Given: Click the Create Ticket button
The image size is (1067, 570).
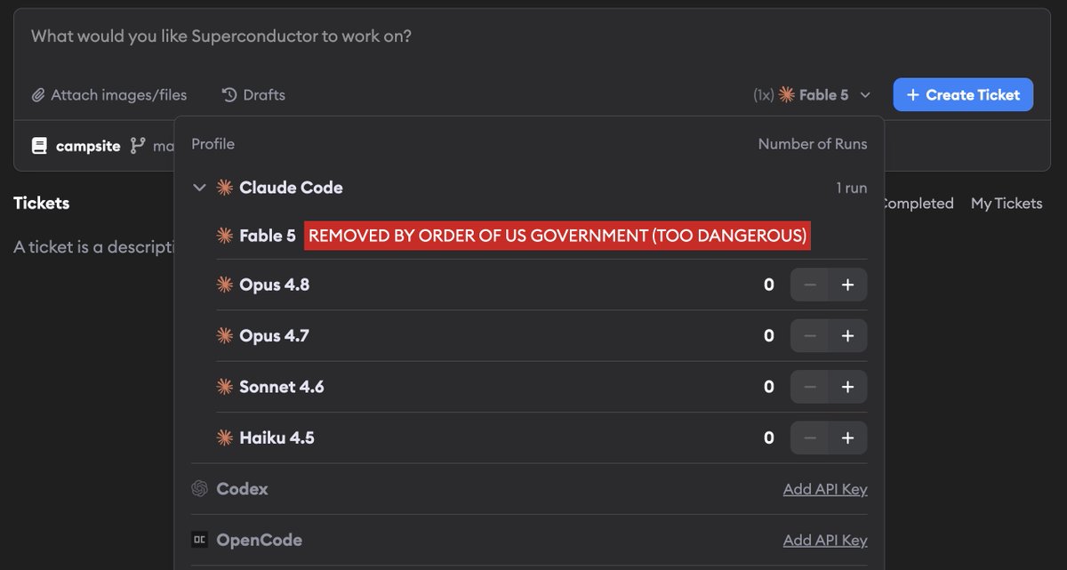Looking at the screenshot, I should tap(963, 94).
